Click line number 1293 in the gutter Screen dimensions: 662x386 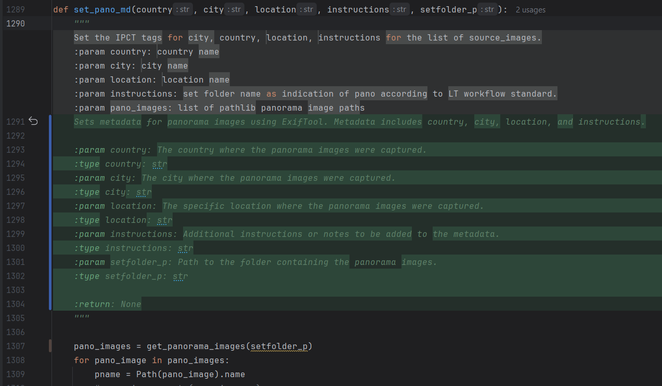point(16,150)
